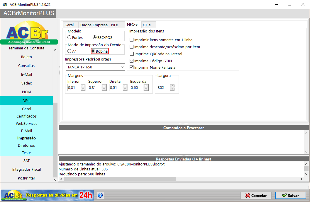This screenshot has width=310, height=202.
Task: Click sidebar scrollbar up arrow
Action: (x=55, y=50)
